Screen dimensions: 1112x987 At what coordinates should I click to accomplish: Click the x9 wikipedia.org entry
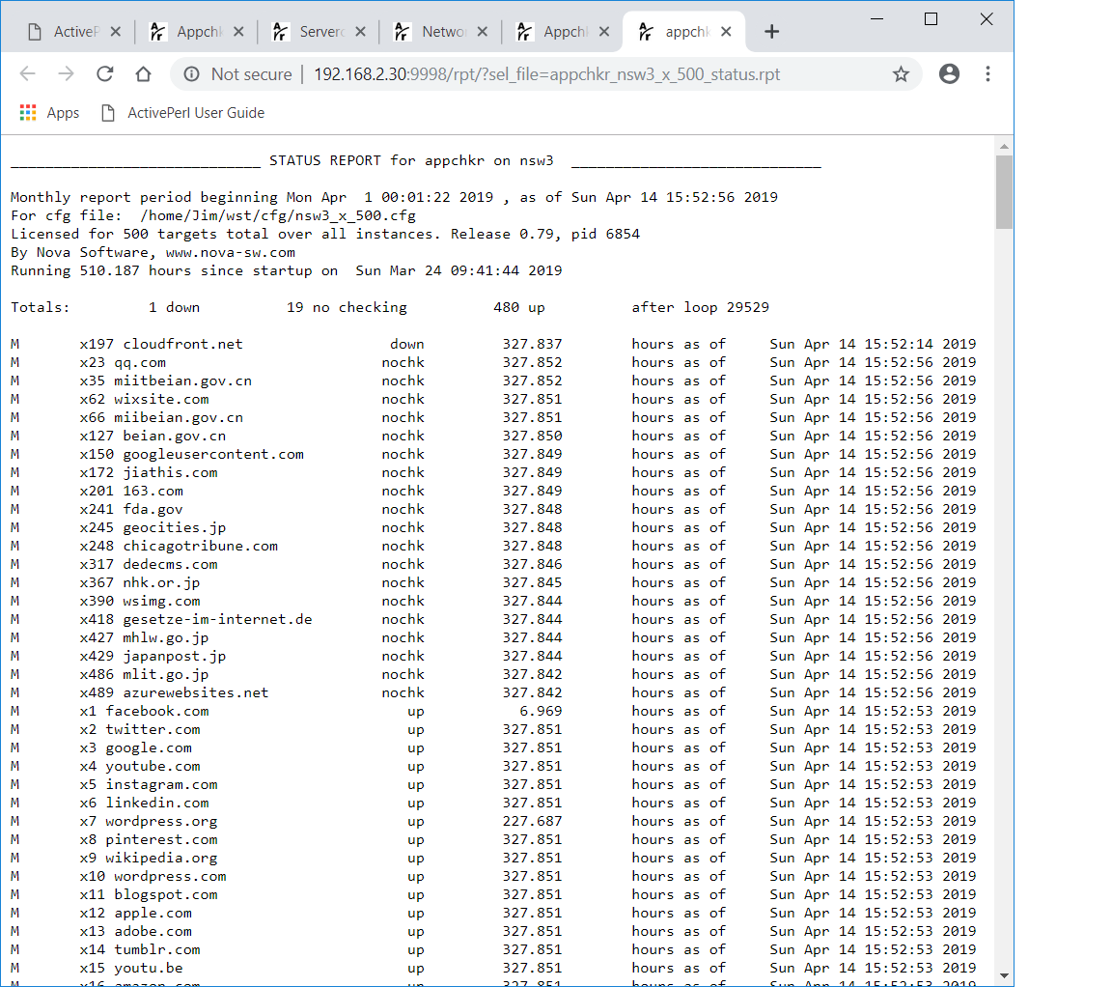click(x=149, y=859)
